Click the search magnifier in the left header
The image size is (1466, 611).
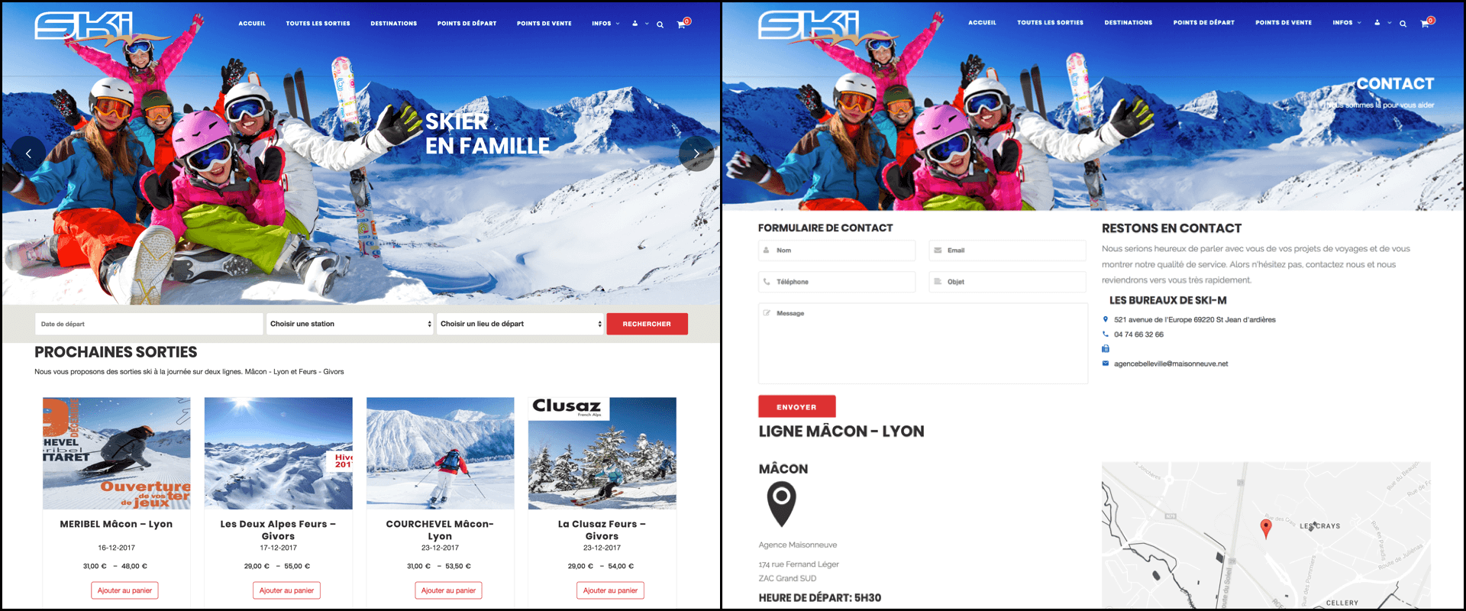[x=660, y=24]
